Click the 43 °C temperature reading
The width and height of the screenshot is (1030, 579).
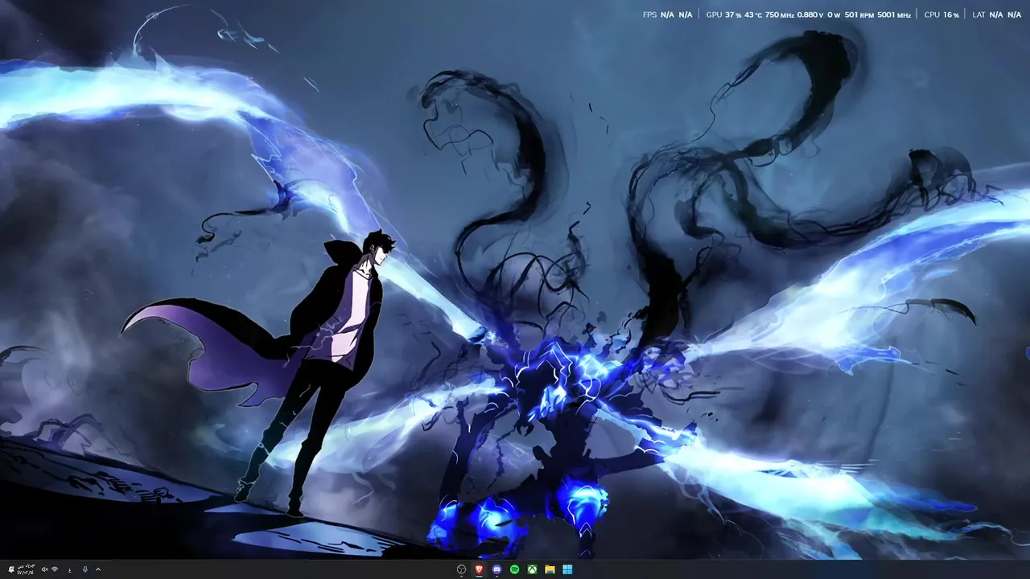pyautogui.click(x=753, y=14)
